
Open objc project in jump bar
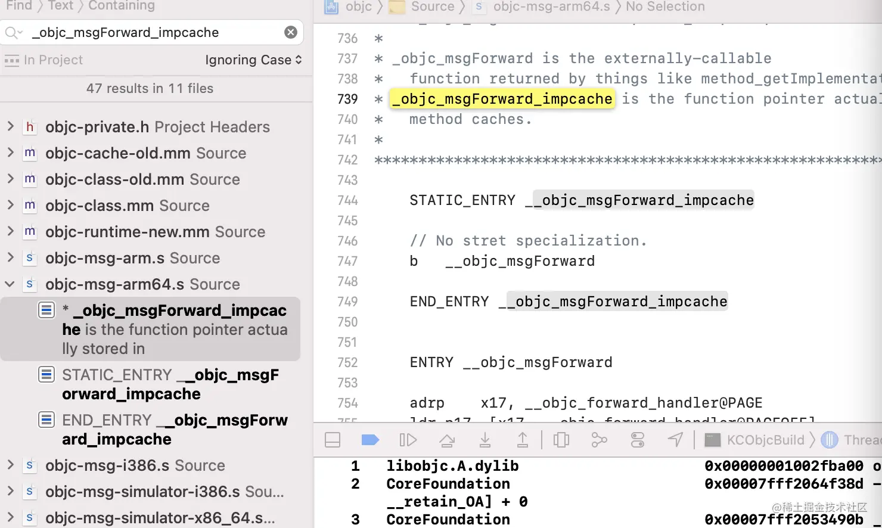[x=349, y=7]
